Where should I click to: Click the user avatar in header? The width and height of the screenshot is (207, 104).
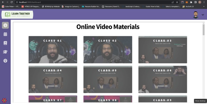pos(196,15)
